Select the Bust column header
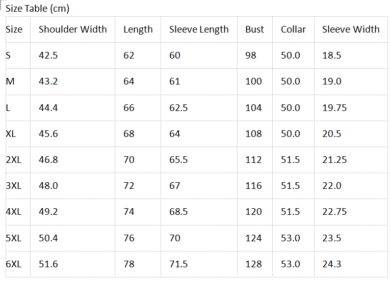The width and height of the screenshot is (390, 281). click(254, 30)
